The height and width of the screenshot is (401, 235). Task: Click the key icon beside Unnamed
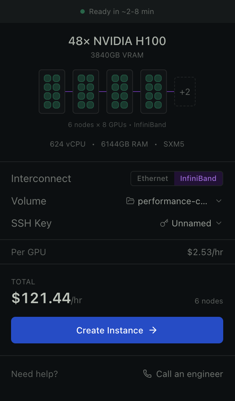point(164,223)
